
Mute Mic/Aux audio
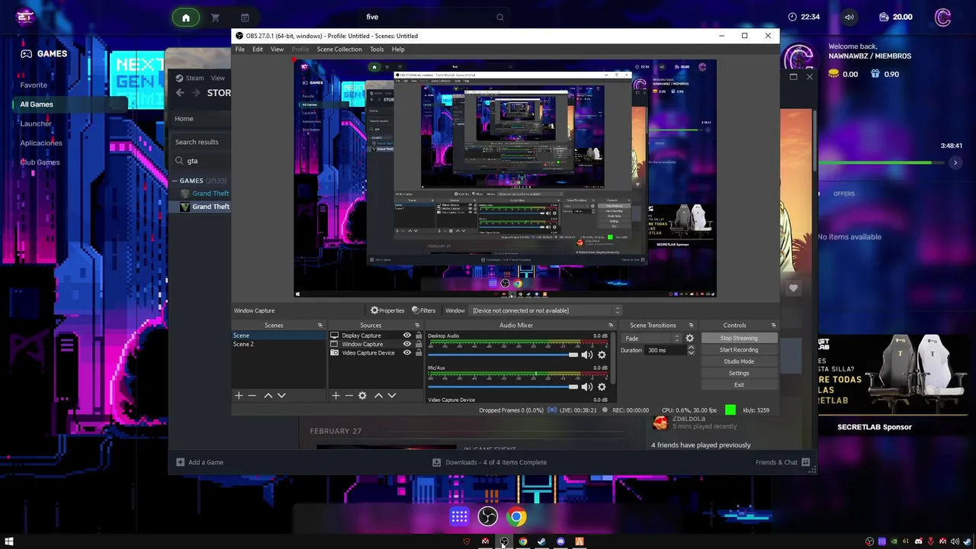pos(586,387)
